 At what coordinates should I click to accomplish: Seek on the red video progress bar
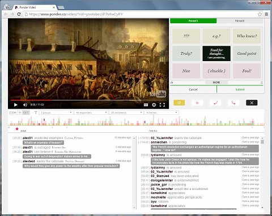click(x=88, y=100)
